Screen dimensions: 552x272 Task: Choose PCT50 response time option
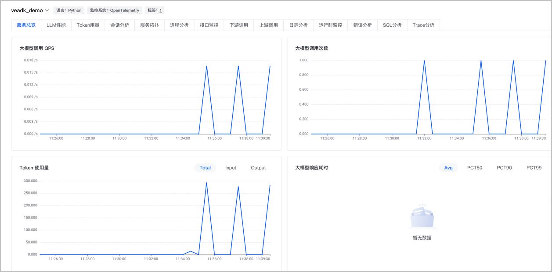(x=475, y=168)
